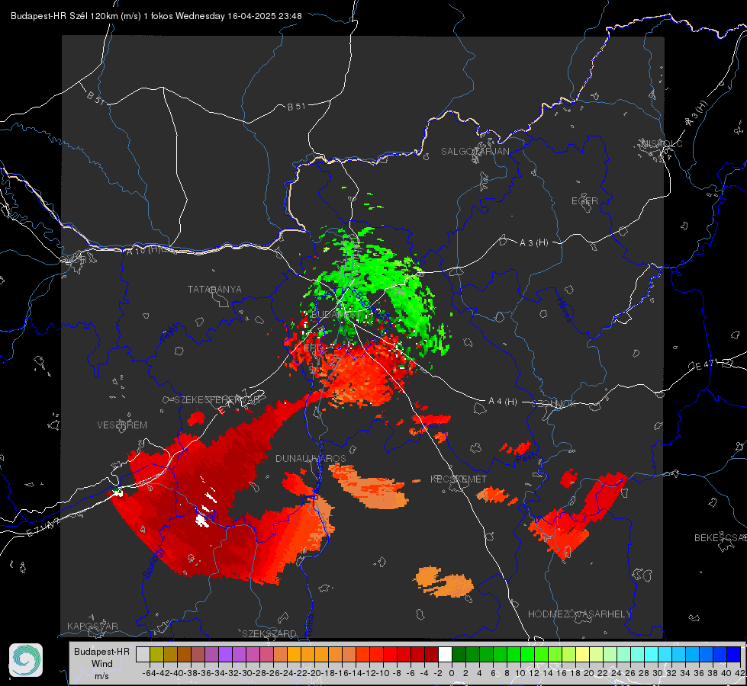The height and width of the screenshot is (686, 747).
Task: Click the radar title text with date 16-04-2025
Action: [156, 16]
